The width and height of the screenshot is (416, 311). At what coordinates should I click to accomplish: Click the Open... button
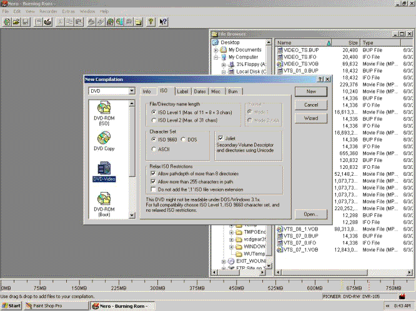[x=311, y=214]
